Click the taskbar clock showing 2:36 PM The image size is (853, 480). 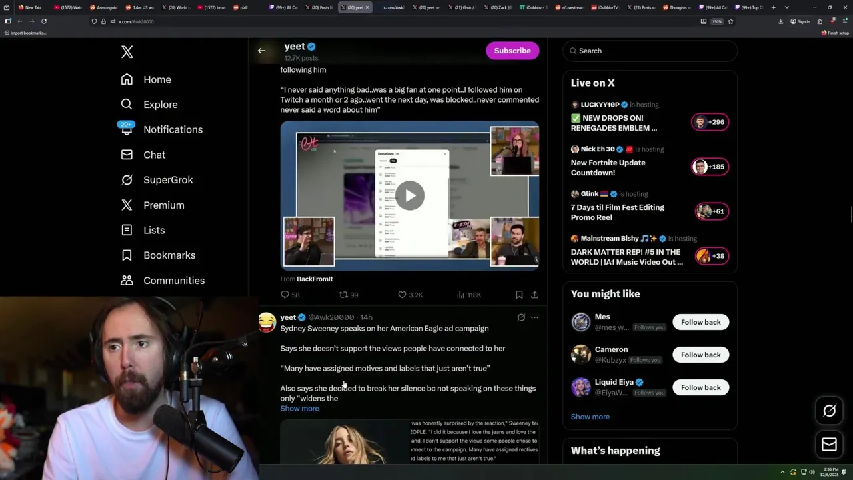point(830,472)
